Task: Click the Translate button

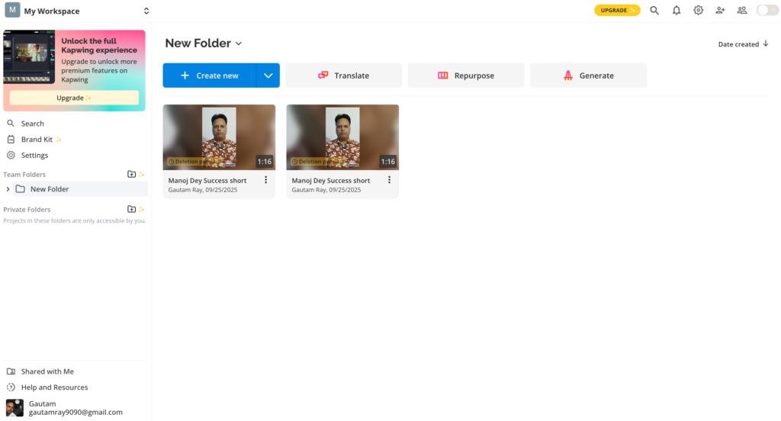Action: pos(344,76)
